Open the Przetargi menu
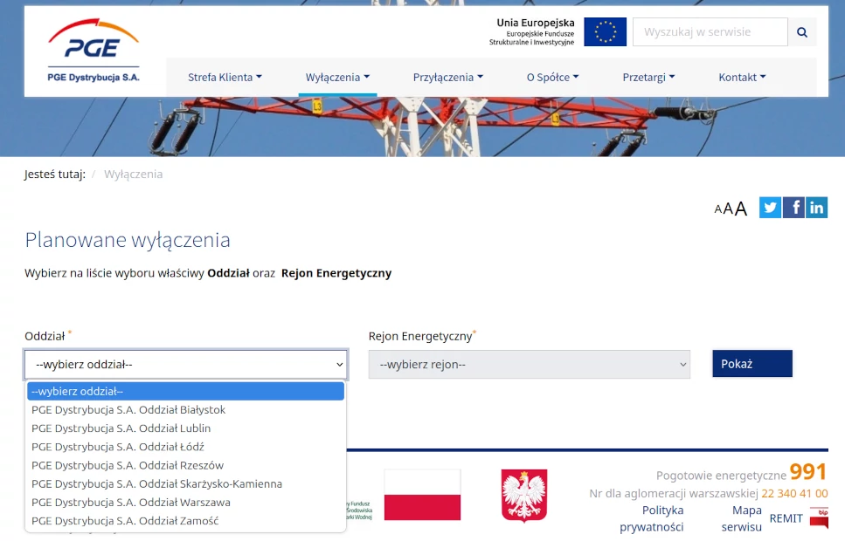845x548 pixels. 648,77
